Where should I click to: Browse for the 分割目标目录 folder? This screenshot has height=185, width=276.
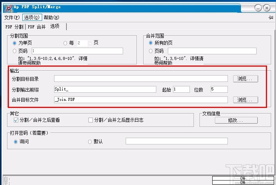(x=245, y=79)
